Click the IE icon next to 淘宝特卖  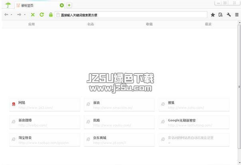(x=14, y=139)
